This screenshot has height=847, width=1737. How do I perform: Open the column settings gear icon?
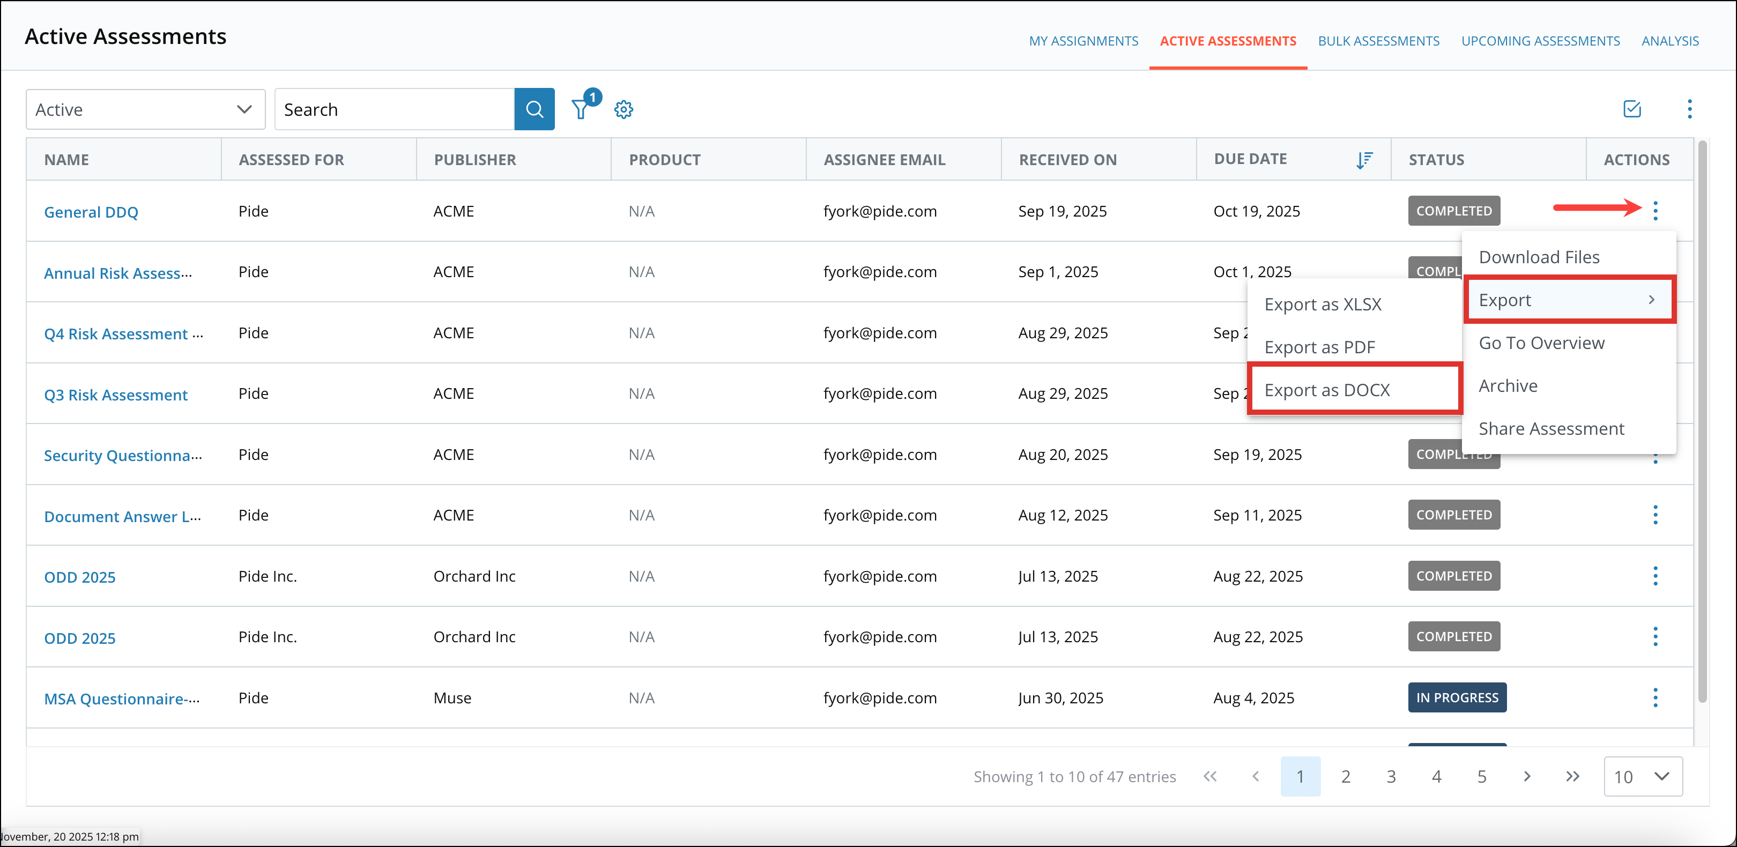click(623, 109)
